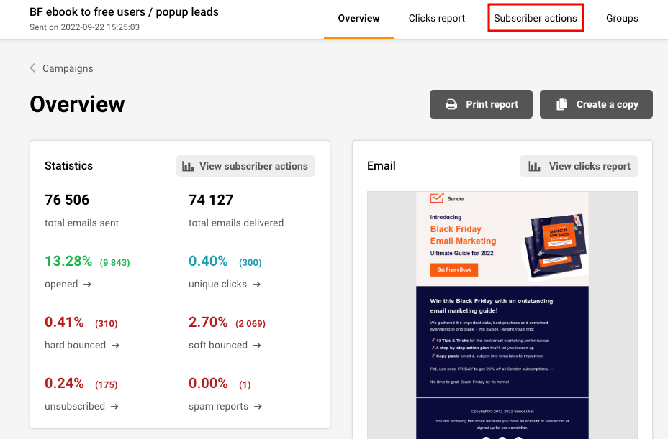Open the Clicks report tab
668x439 pixels.
coord(437,18)
